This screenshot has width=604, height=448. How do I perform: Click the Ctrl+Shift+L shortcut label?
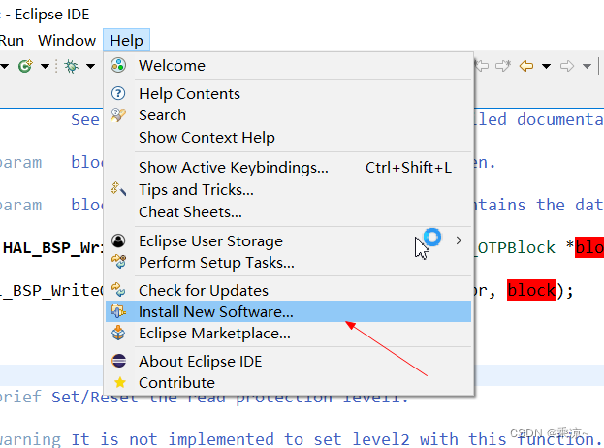(408, 168)
